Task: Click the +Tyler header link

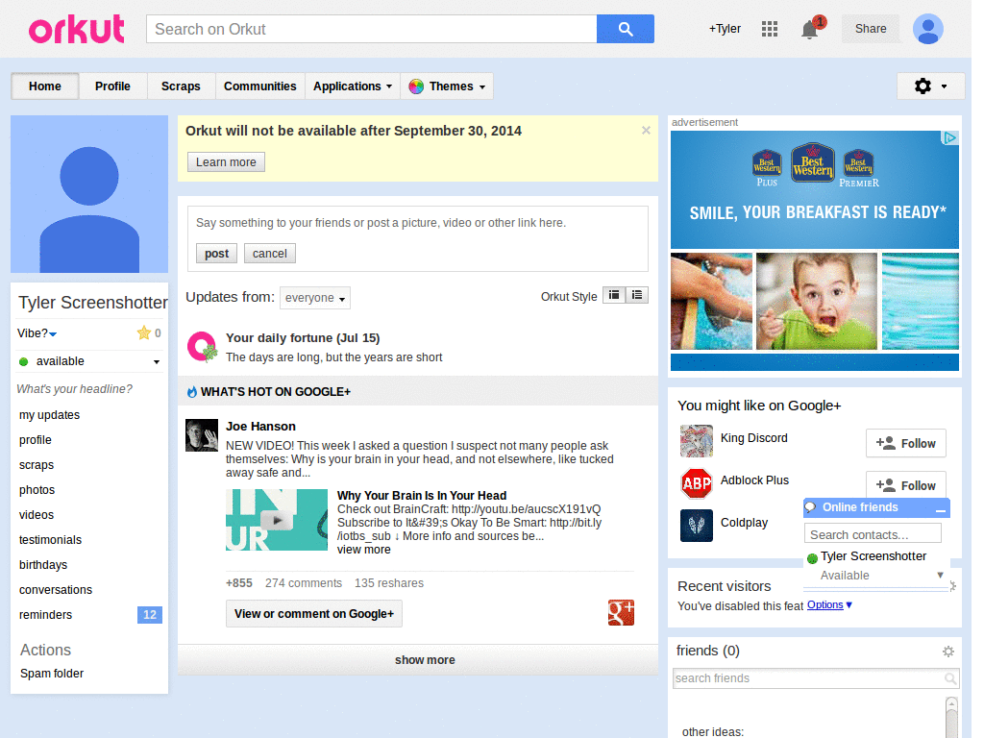Action: coord(725,29)
